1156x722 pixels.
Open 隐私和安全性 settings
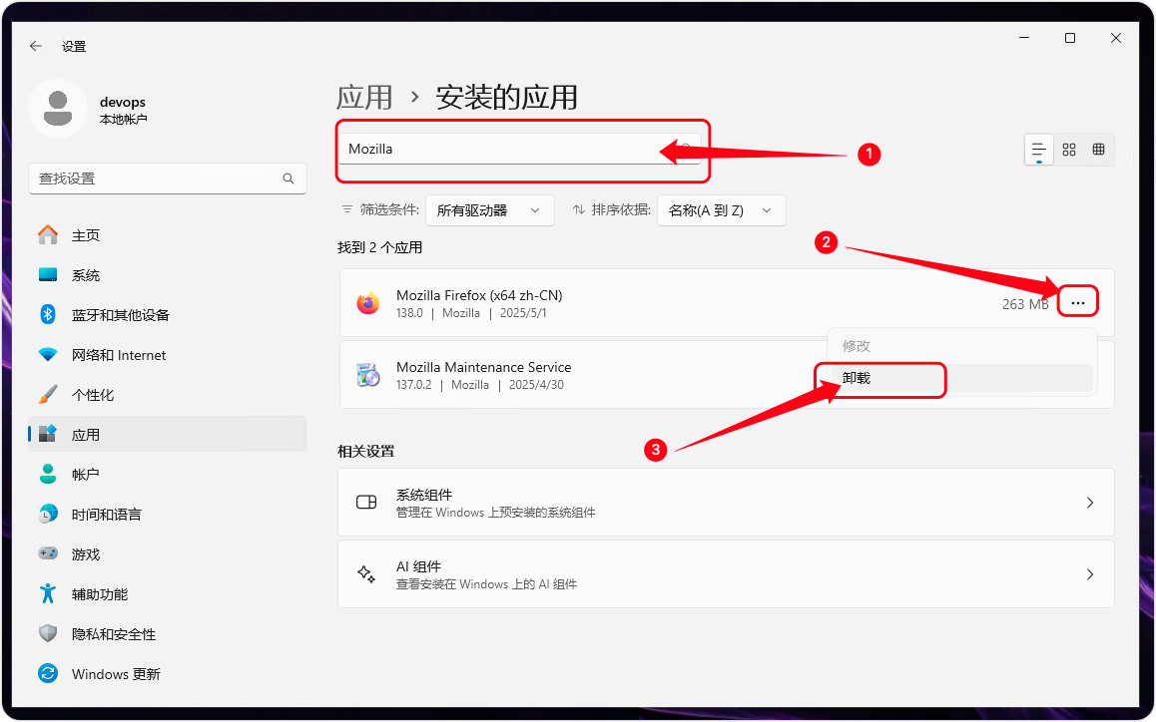click(x=168, y=633)
